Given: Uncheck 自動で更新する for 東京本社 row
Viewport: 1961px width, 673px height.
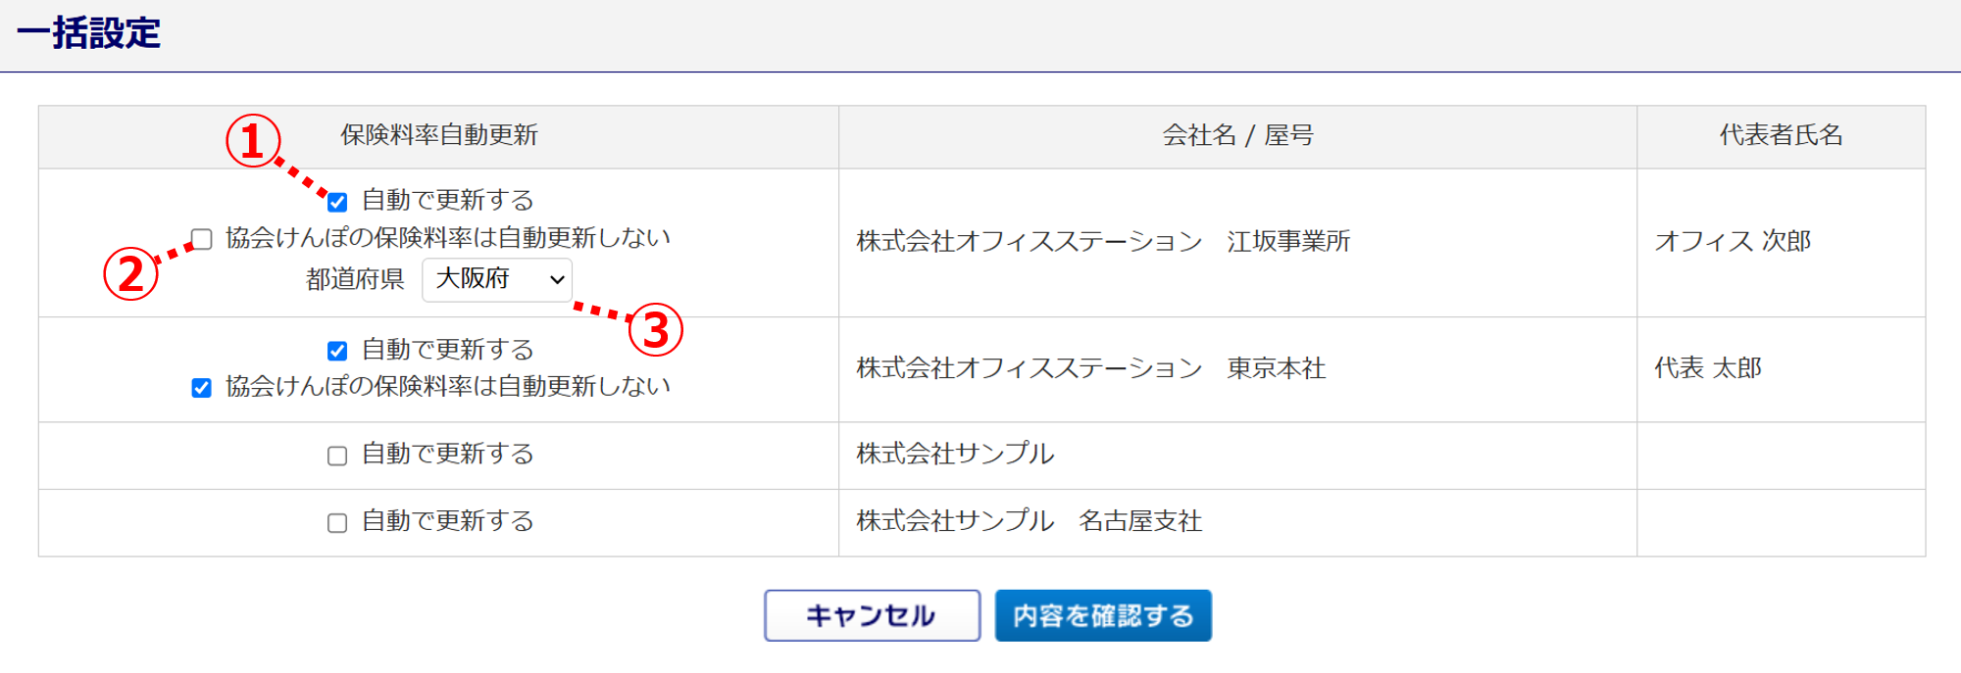Looking at the screenshot, I should (x=337, y=351).
